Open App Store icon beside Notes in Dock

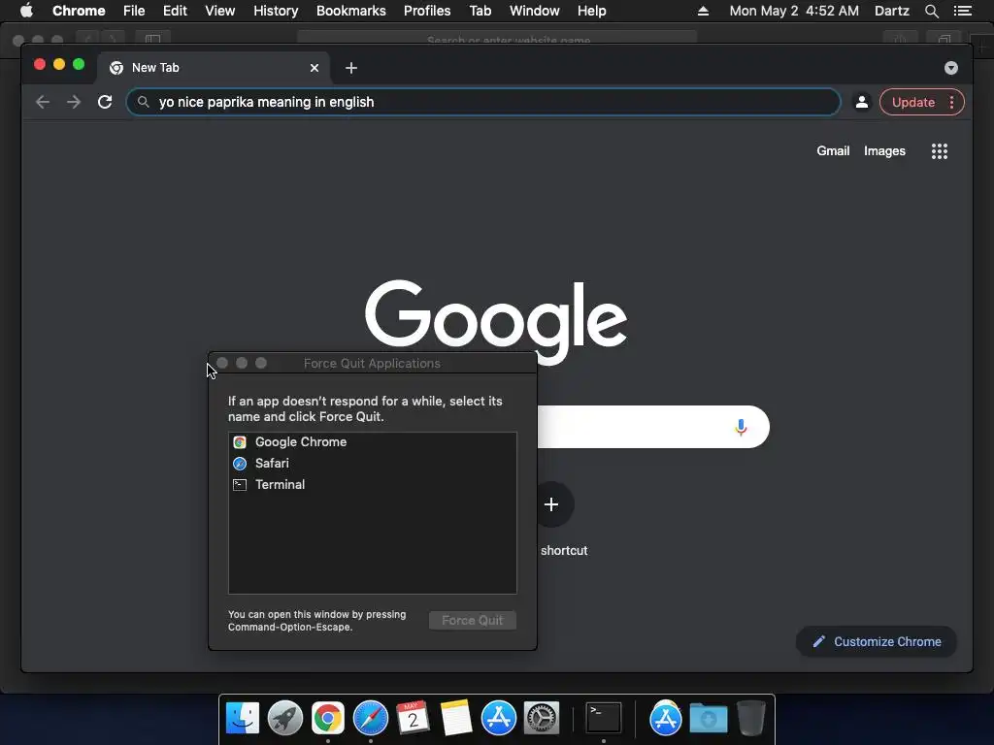point(498,719)
